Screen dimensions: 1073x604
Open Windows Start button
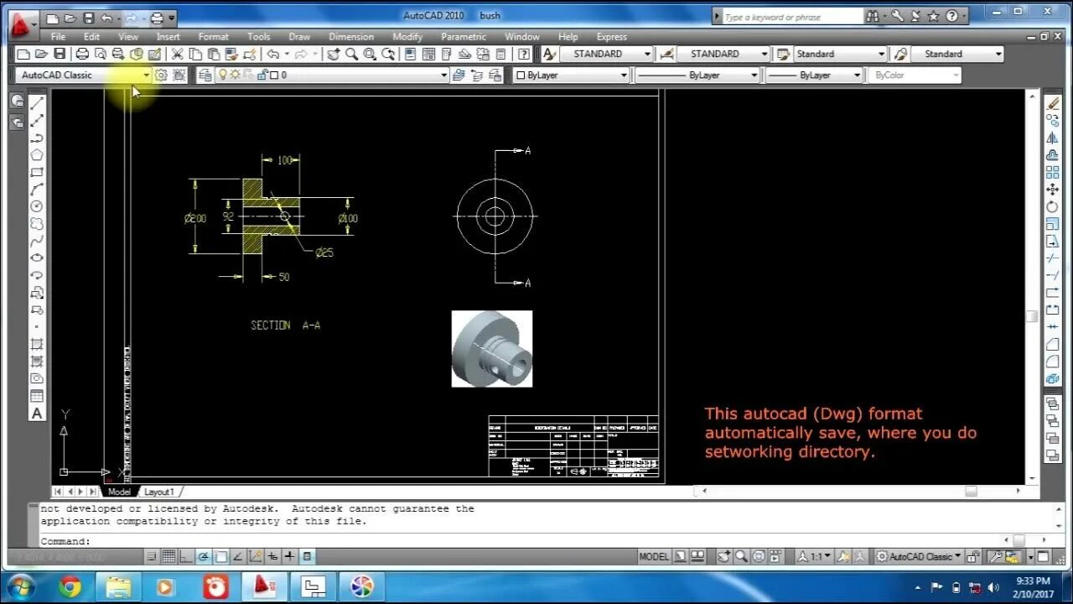[20, 586]
